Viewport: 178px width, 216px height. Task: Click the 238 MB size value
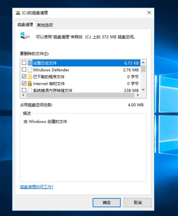pyautogui.click(x=131, y=91)
